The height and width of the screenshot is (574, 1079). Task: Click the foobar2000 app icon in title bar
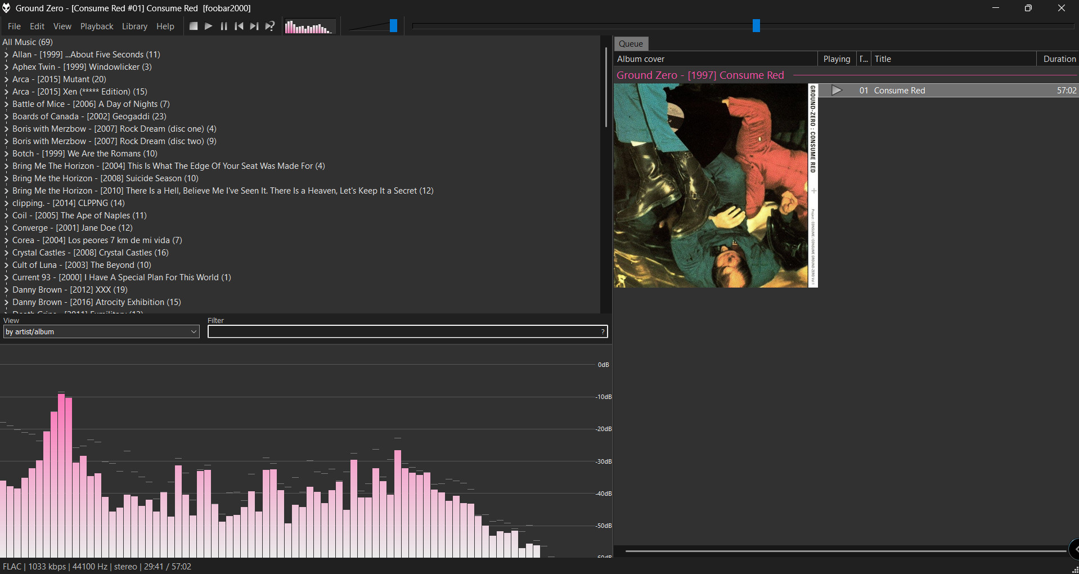(6, 8)
